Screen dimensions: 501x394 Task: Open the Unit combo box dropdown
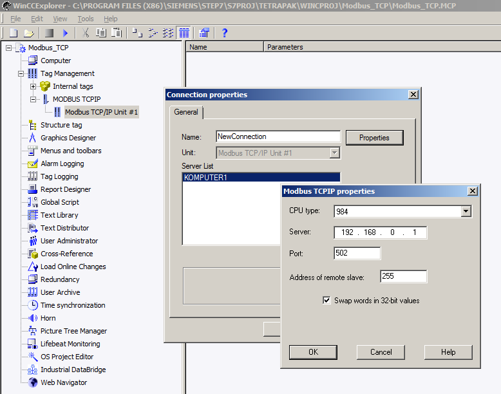[334, 153]
